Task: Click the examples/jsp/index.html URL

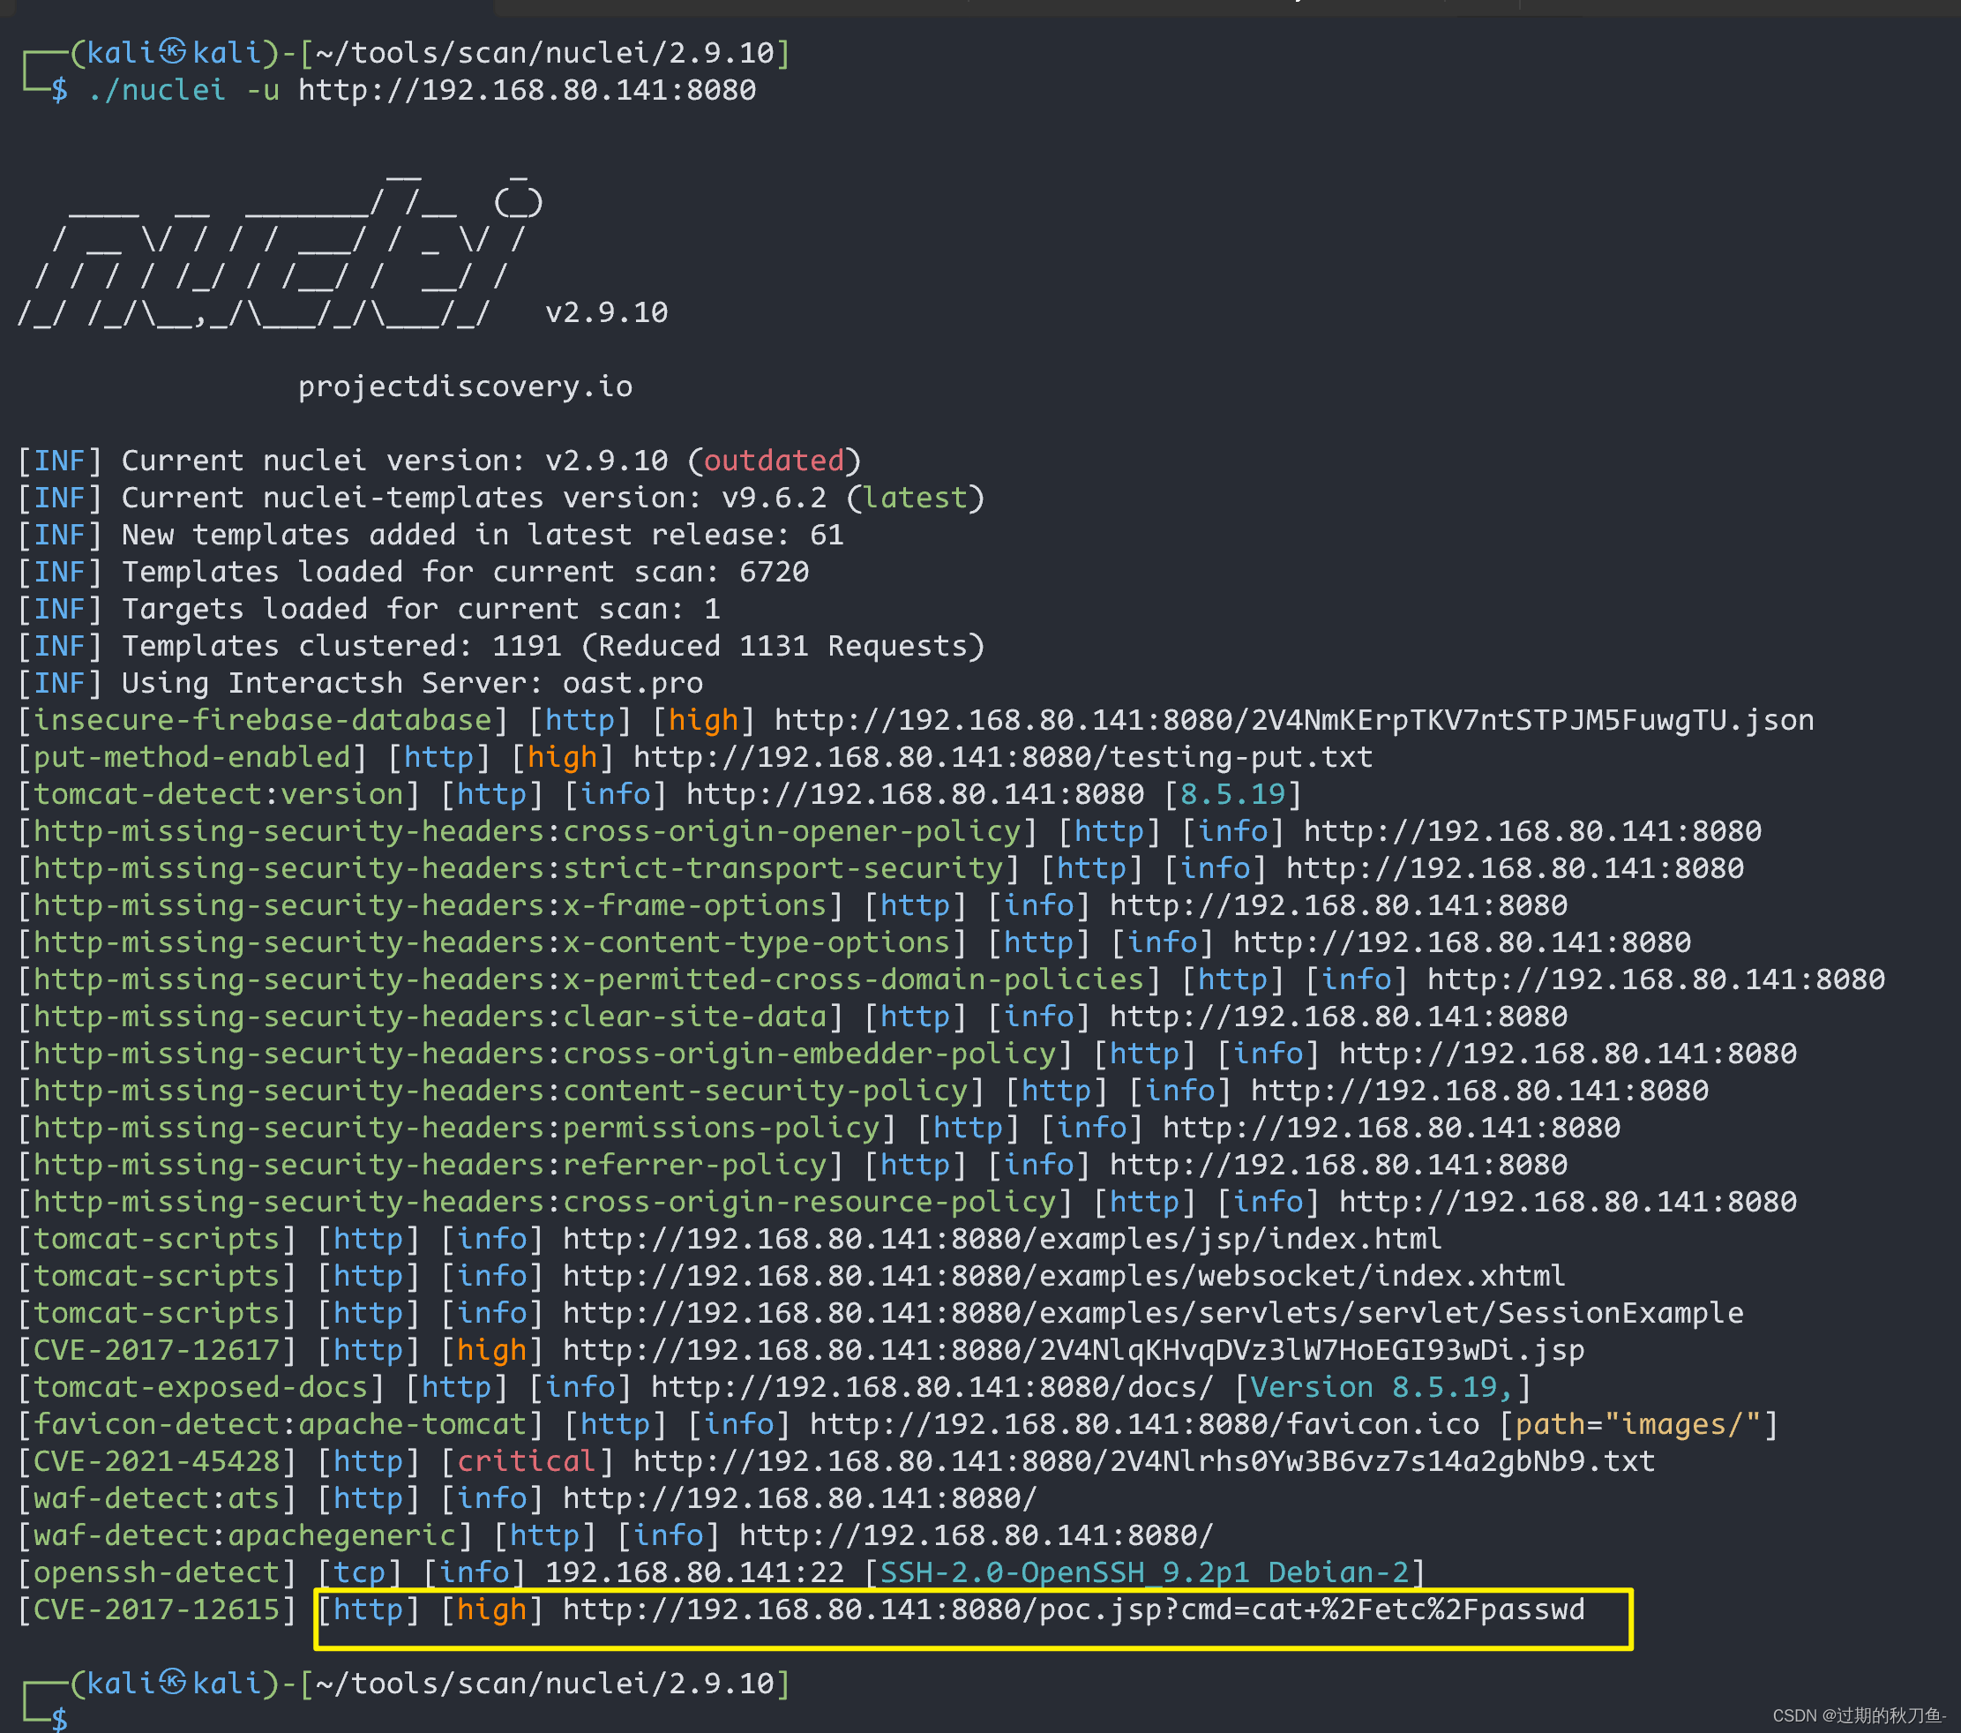Action: tap(1003, 1240)
